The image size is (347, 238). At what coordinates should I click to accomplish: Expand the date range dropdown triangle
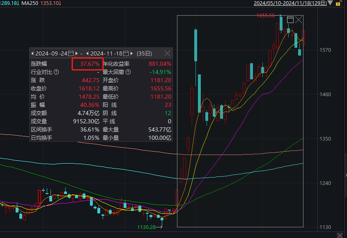coord(331,3)
